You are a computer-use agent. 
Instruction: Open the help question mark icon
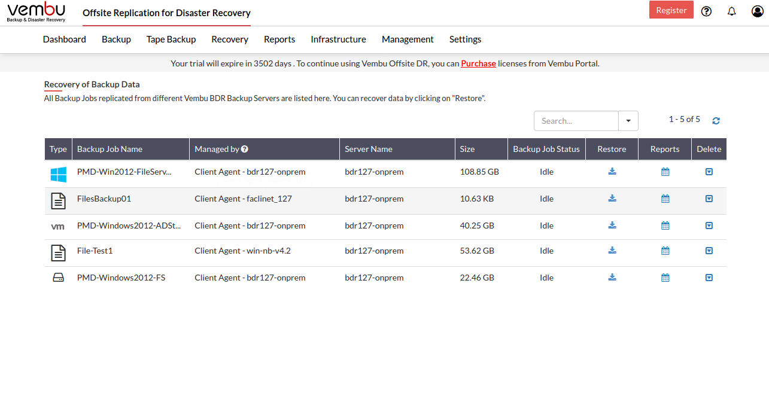pyautogui.click(x=706, y=11)
